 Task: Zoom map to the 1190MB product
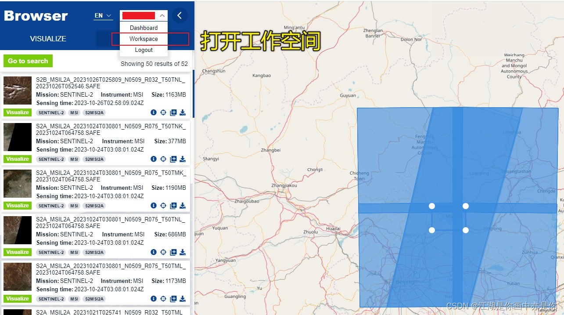tap(163, 206)
